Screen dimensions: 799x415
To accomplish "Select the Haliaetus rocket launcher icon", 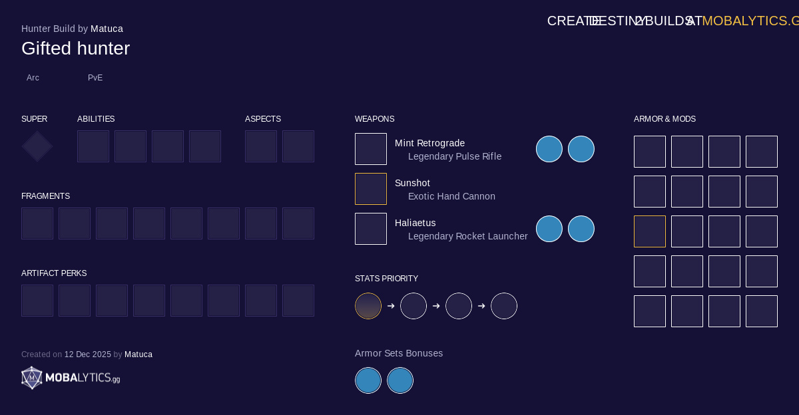I will (x=371, y=229).
